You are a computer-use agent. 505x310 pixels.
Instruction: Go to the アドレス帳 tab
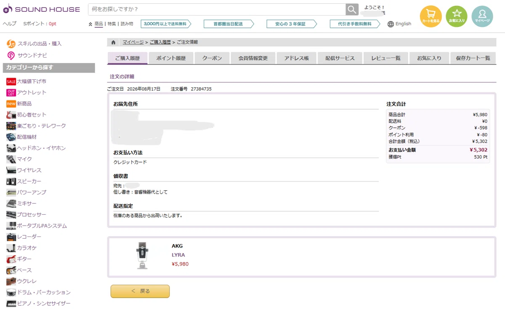pyautogui.click(x=296, y=58)
